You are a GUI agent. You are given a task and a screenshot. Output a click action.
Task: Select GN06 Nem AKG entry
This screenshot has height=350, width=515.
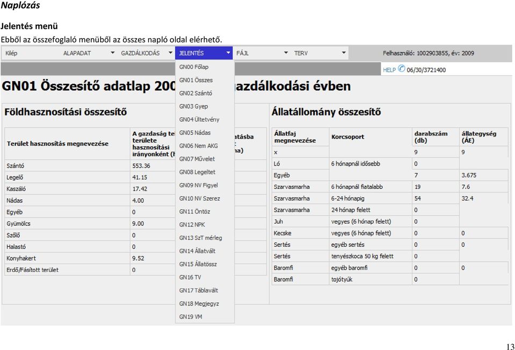pos(198,146)
